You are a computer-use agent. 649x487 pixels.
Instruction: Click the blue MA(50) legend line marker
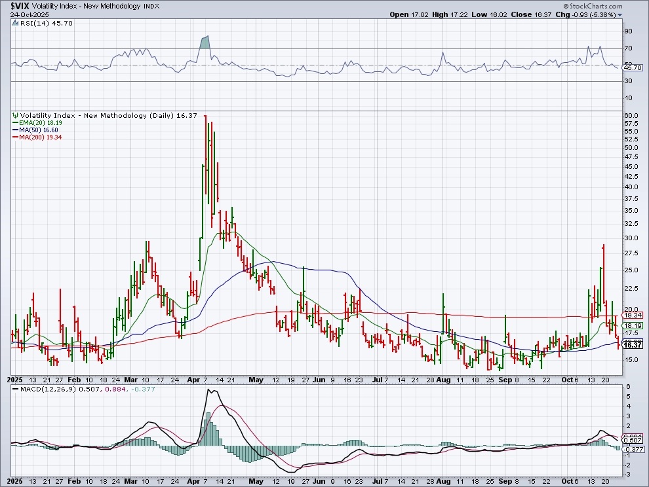click(15, 130)
